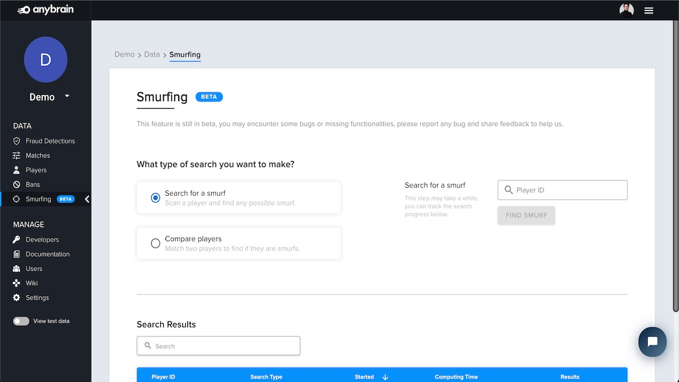679x382 pixels.
Task: Click the Smurfing breadcrumb
Action: 185,55
